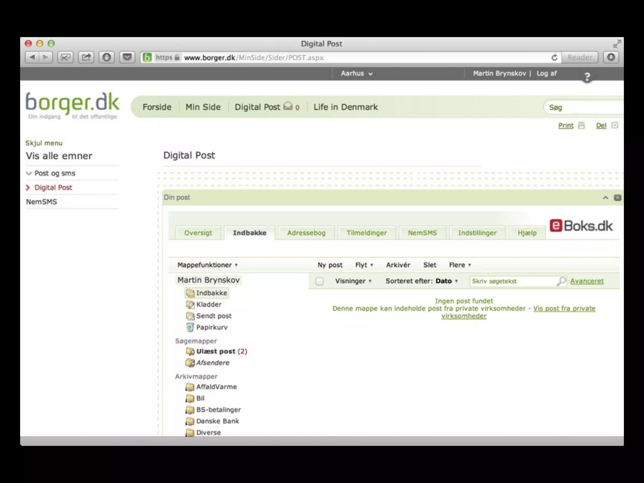Open the Safari downloads icon
Screen dimensions: 644x483
pos(611,57)
